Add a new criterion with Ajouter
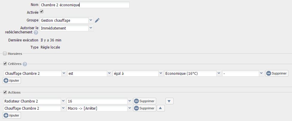This screenshot has height=121, width=292. point(12,80)
